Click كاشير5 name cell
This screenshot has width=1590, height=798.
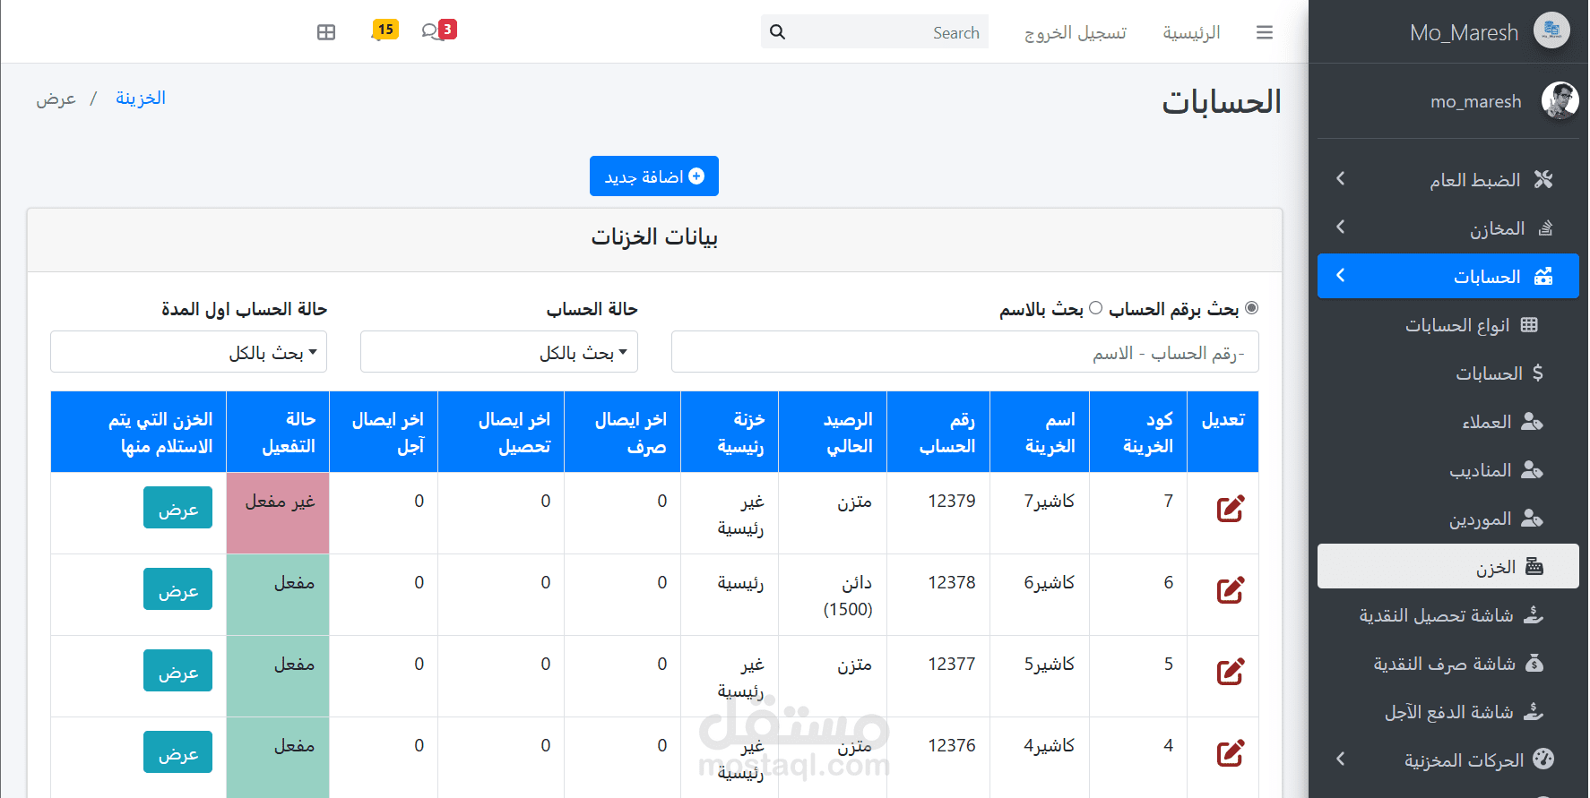coord(1040,676)
